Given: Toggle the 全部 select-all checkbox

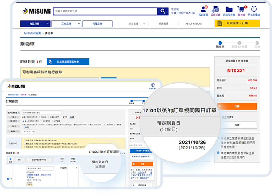Looking at the screenshot, I should pyautogui.click(x=10, y=159).
